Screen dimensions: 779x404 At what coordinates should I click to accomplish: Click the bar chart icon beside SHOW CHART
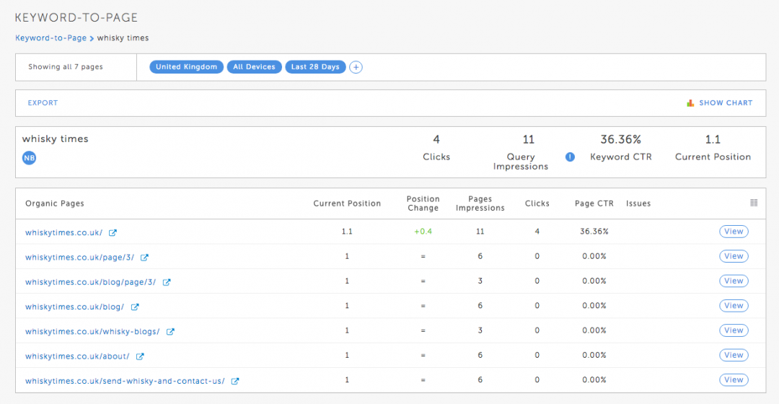[x=690, y=103]
